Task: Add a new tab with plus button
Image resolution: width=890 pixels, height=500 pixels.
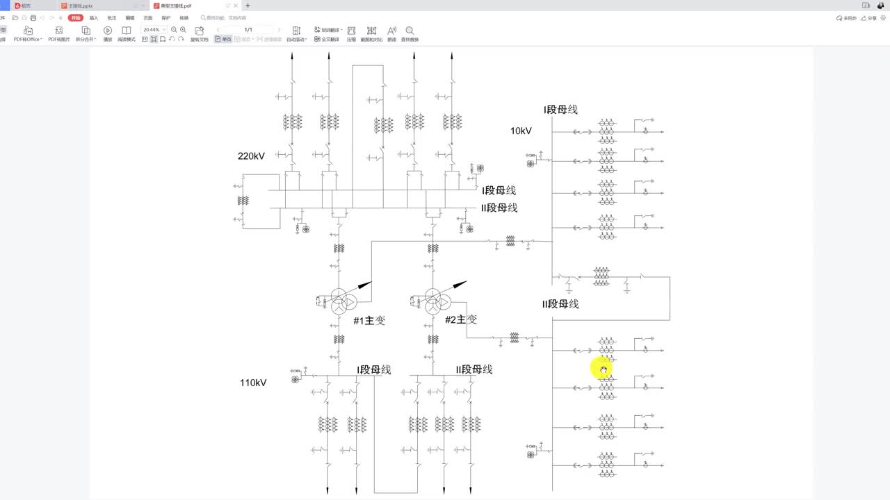Action: pyautogui.click(x=248, y=6)
